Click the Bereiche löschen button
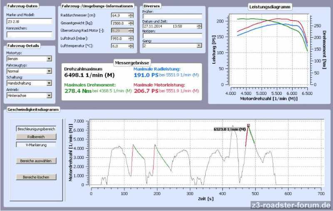This screenshot has height=211, width=333. point(35,177)
